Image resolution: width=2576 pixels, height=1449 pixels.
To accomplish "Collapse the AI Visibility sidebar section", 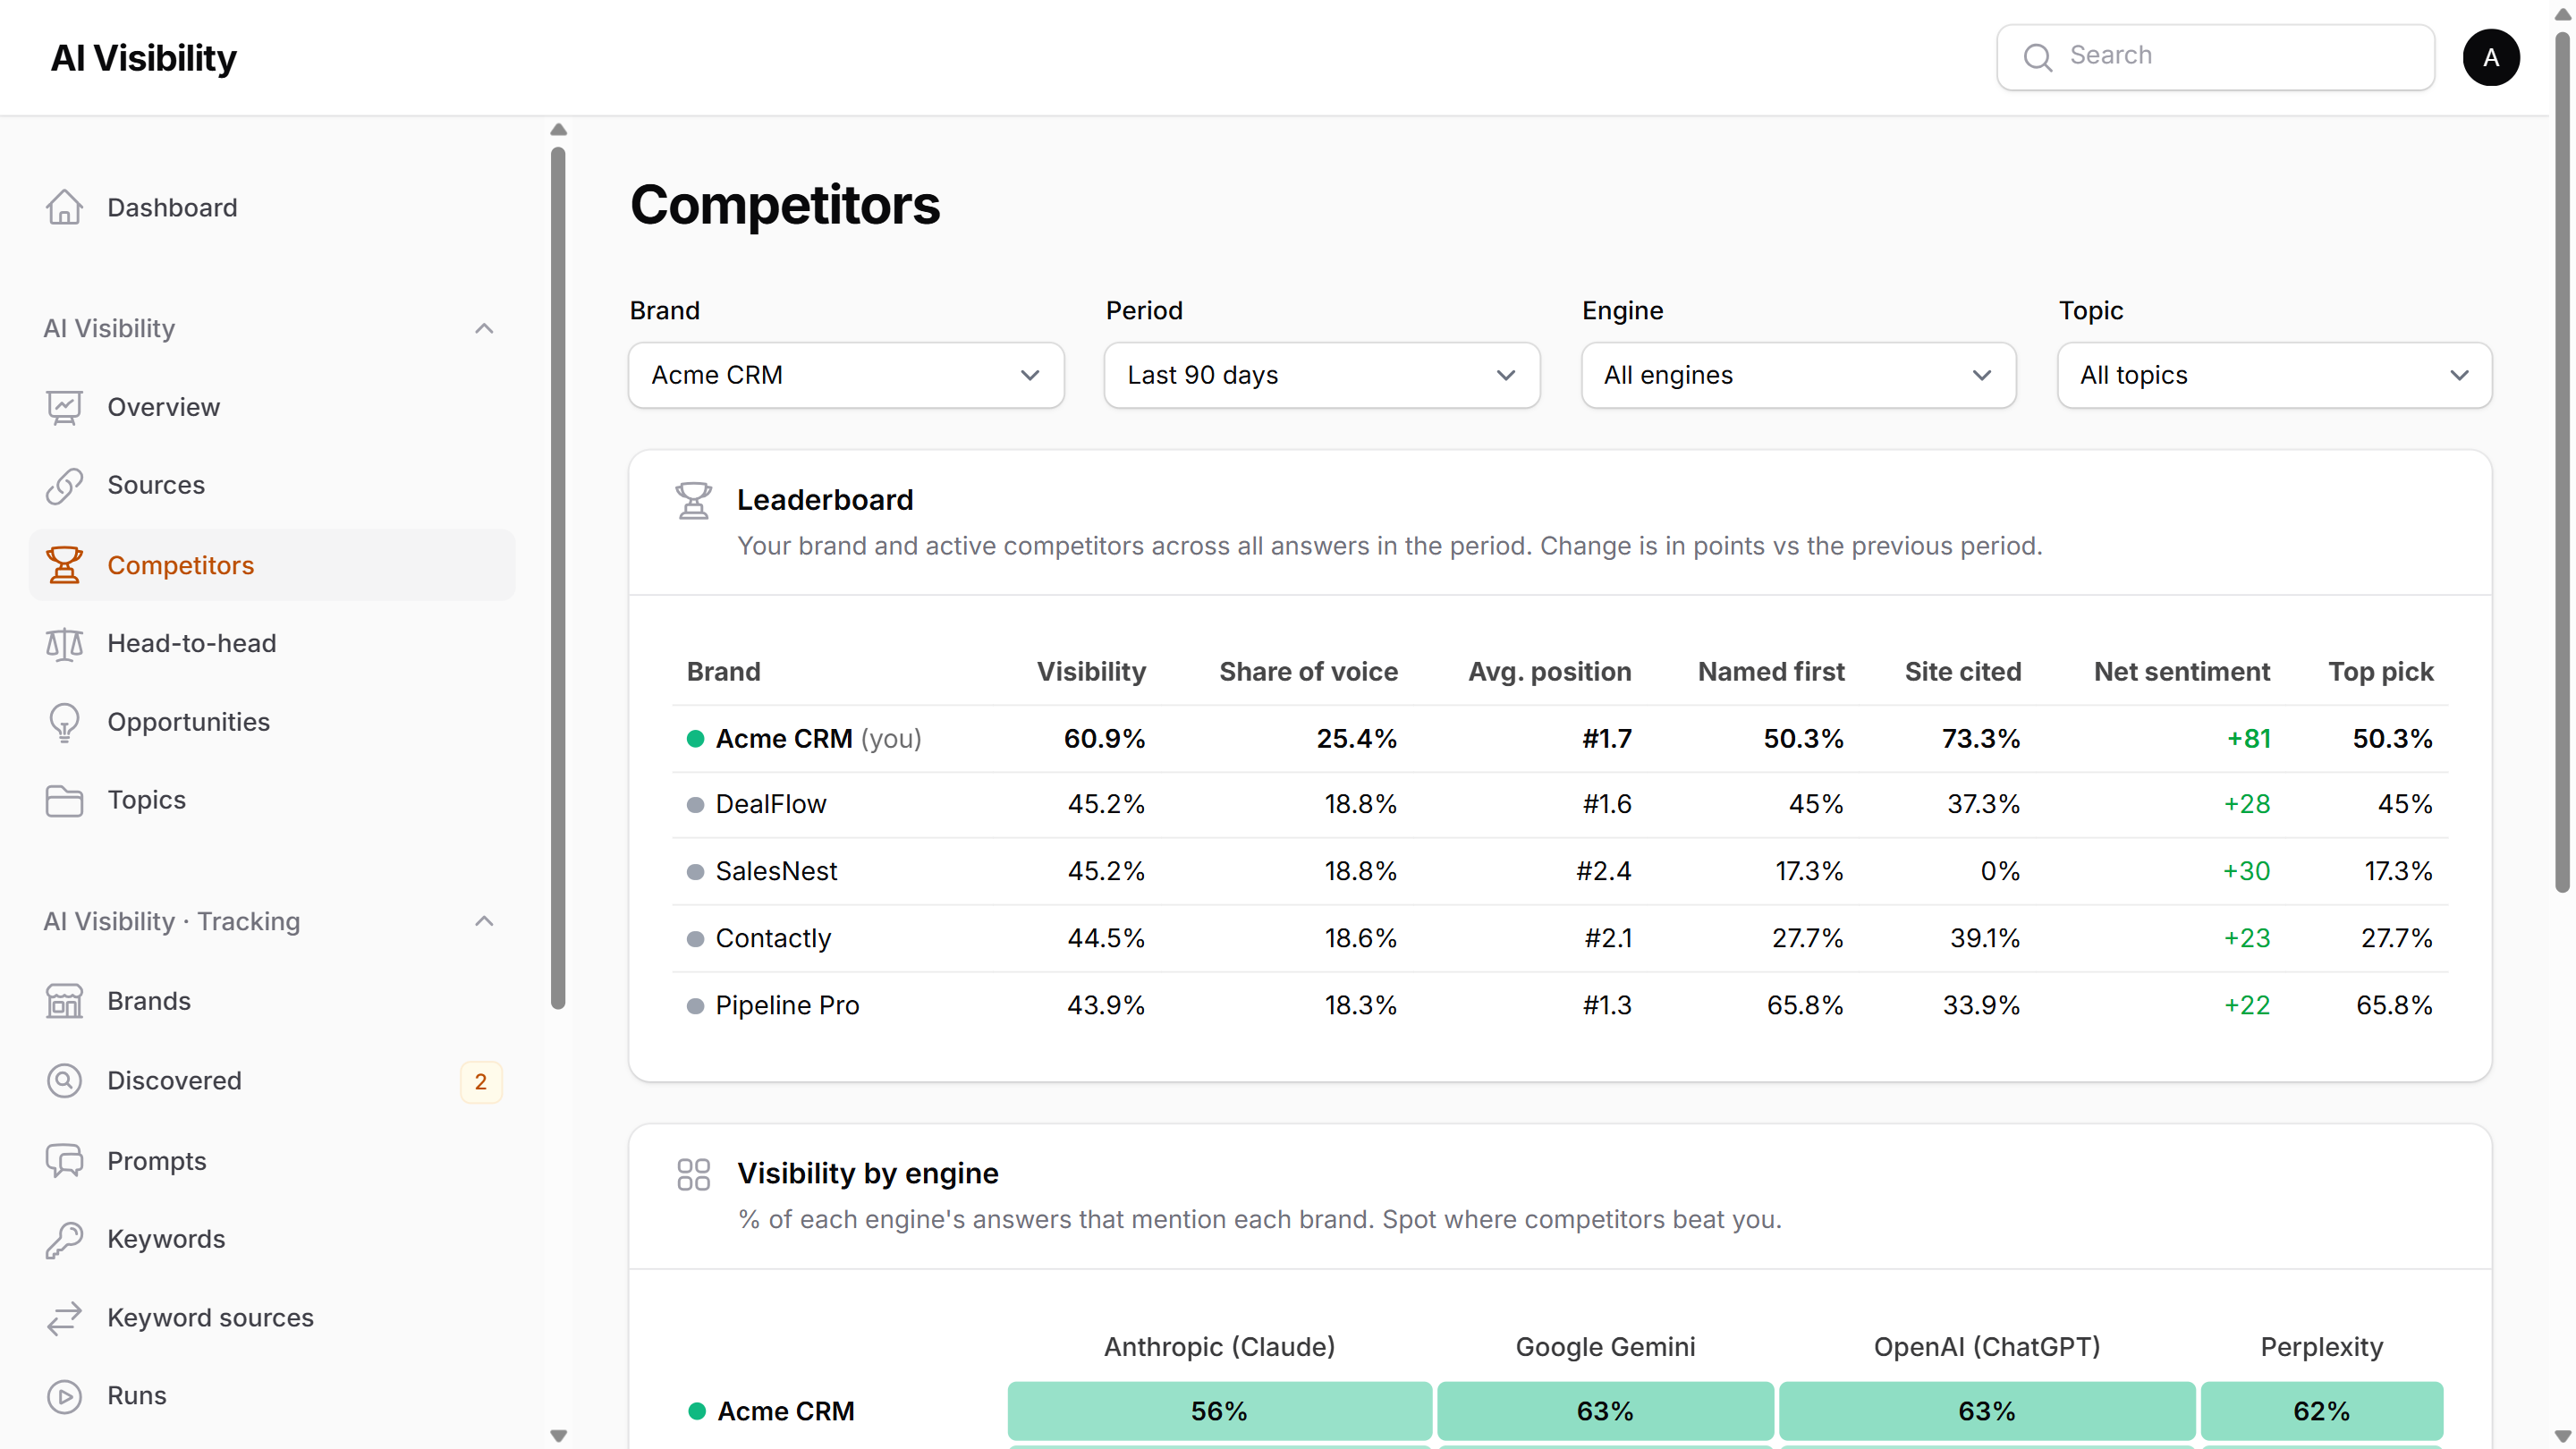I will (x=484, y=328).
